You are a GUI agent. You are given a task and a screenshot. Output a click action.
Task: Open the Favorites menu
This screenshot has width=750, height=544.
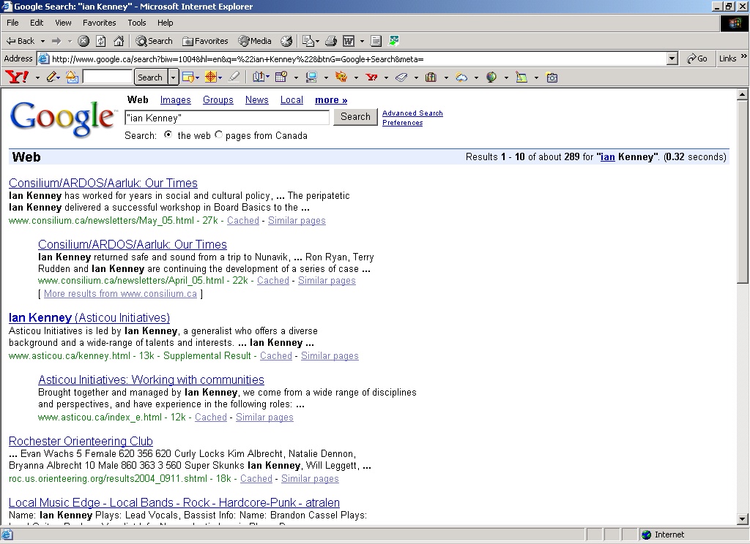(99, 23)
